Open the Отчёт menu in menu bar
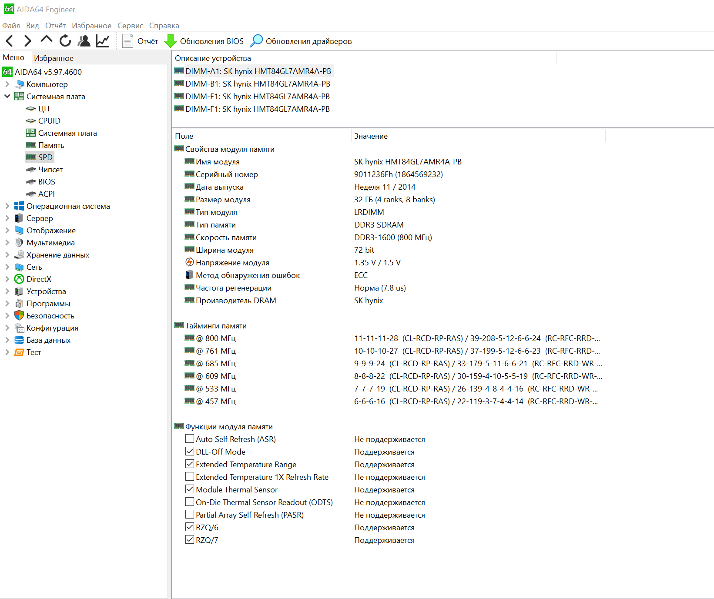Screen dimensions: 714x599 [55, 26]
